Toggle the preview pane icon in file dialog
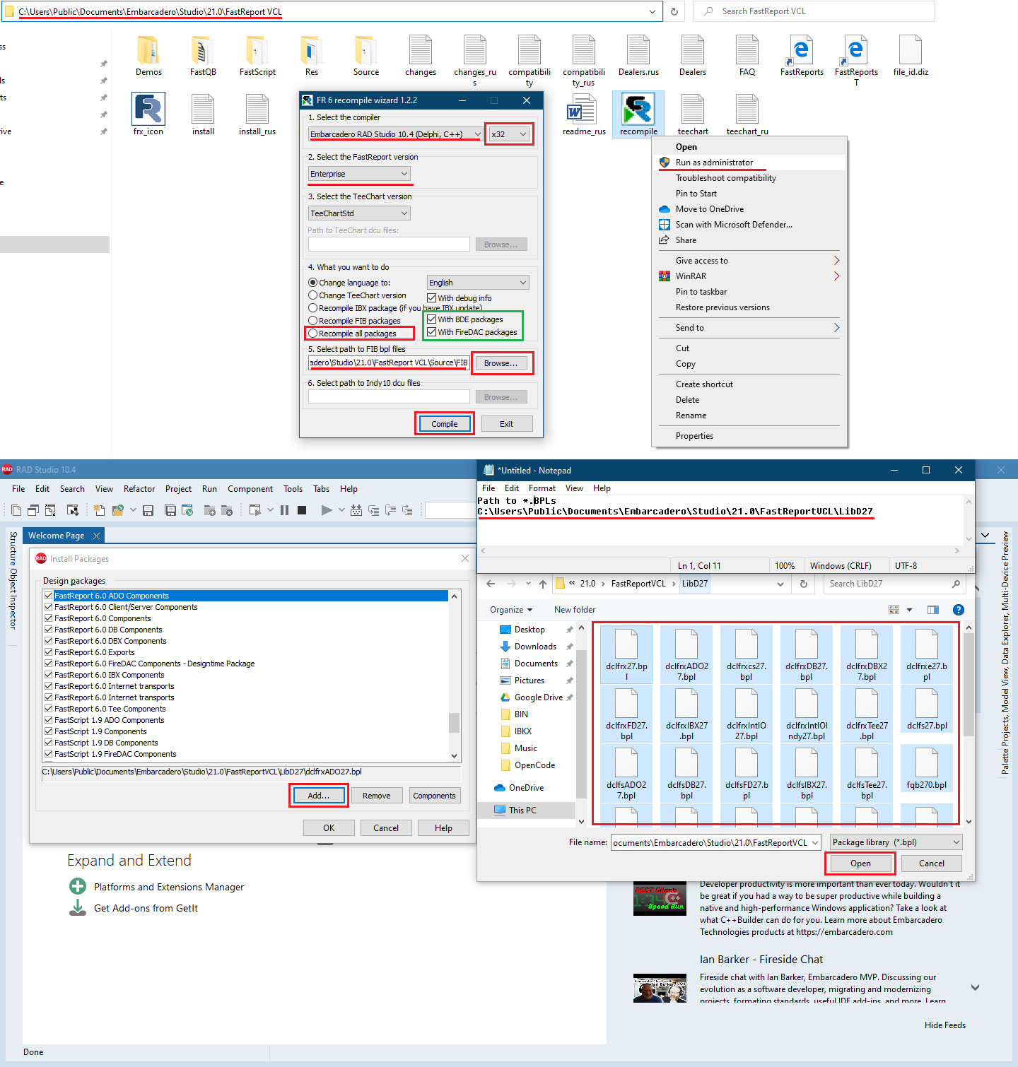1018x1067 pixels. point(933,610)
